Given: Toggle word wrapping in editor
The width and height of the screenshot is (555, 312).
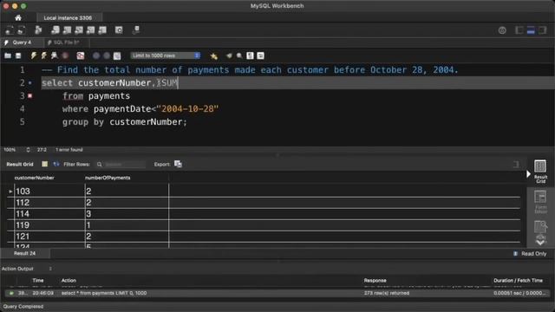Looking at the screenshot, I should [261, 55].
